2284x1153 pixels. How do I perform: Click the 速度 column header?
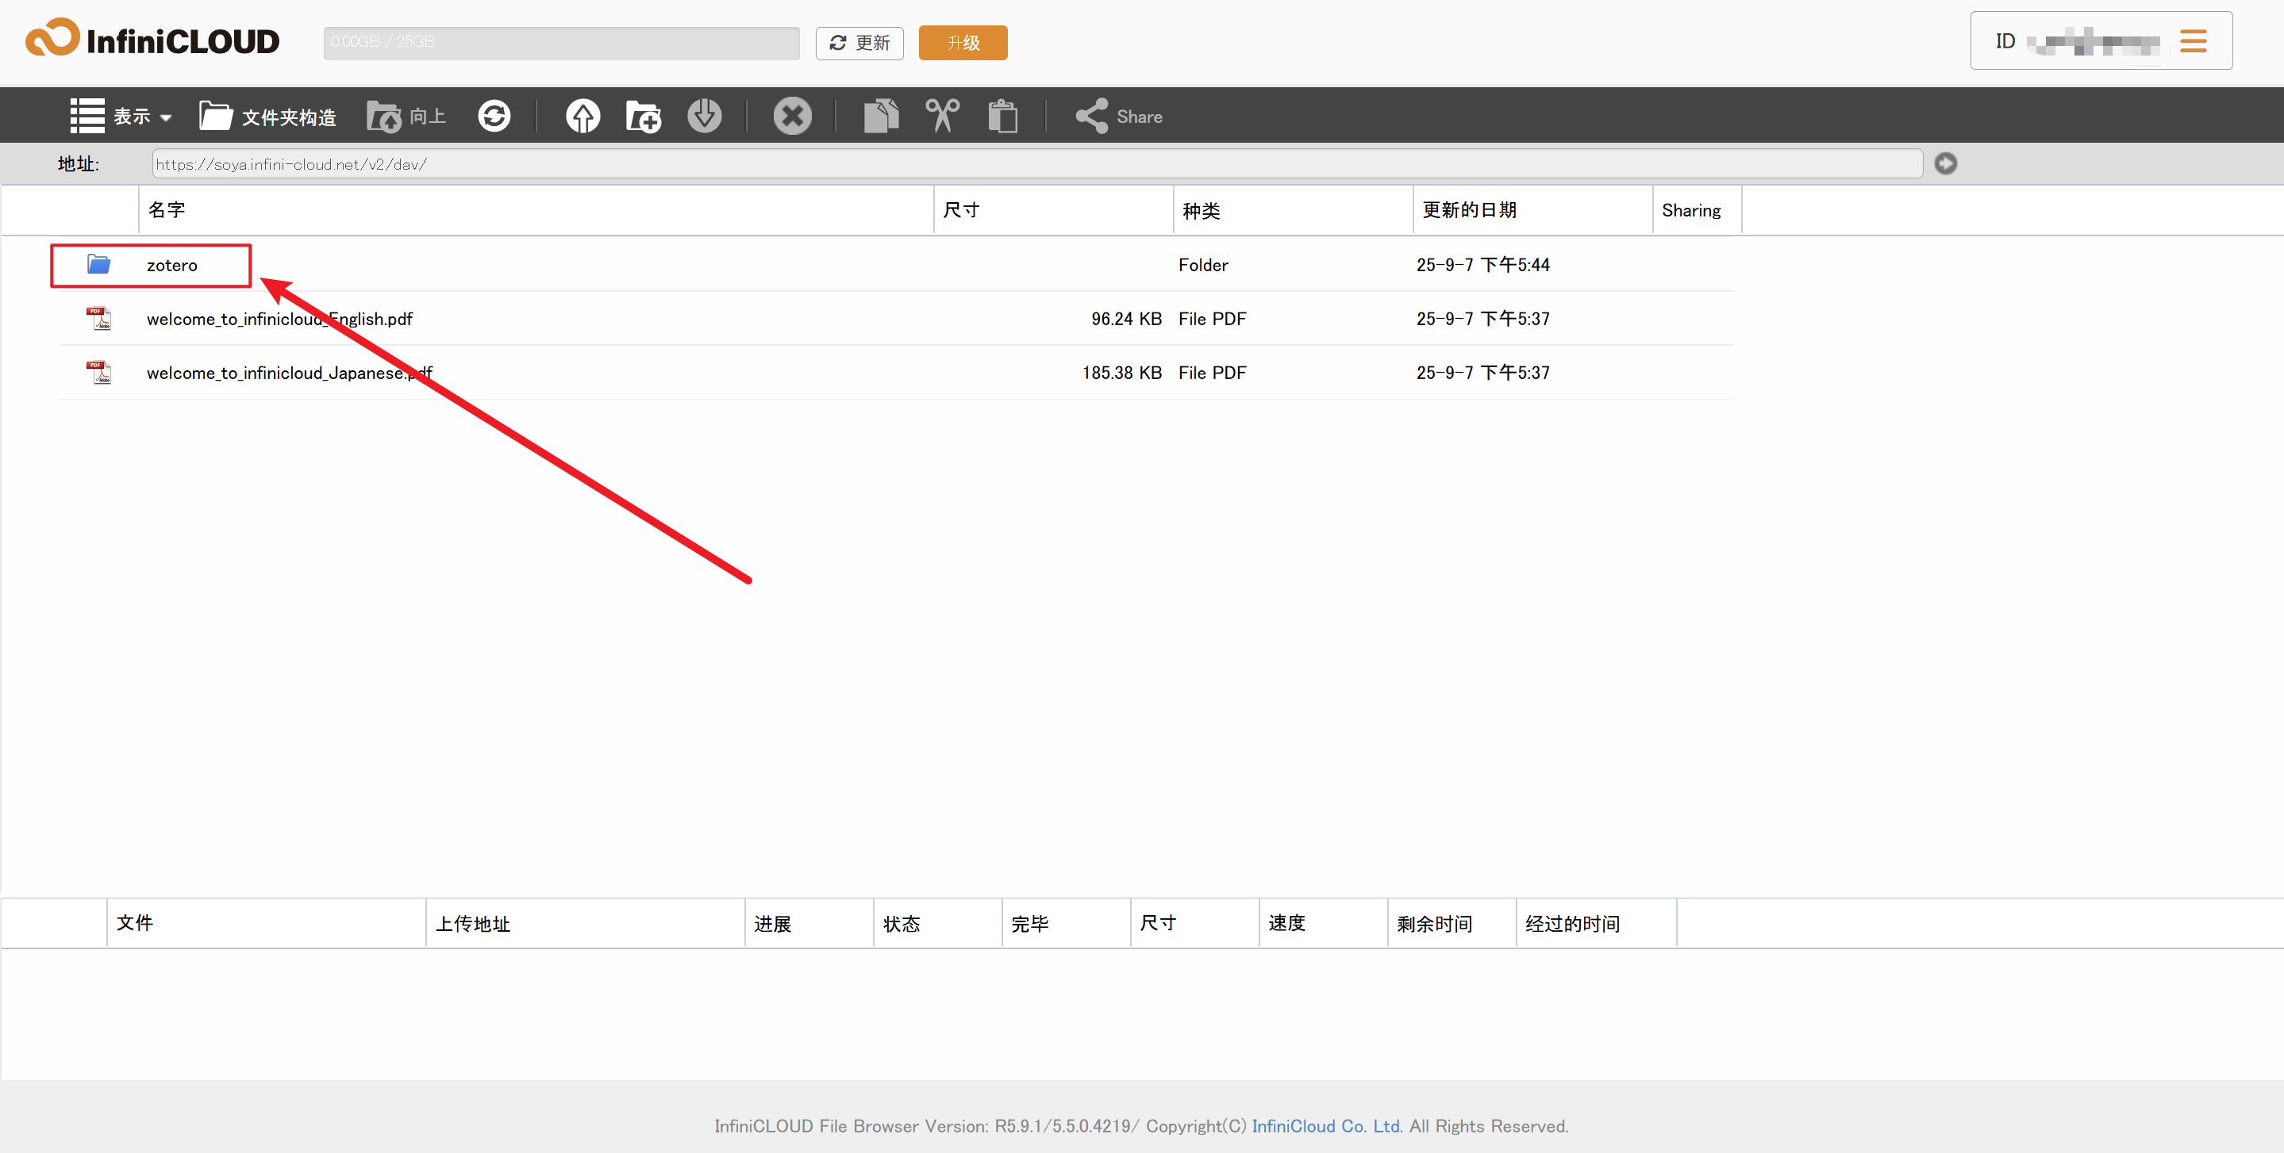coord(1324,922)
